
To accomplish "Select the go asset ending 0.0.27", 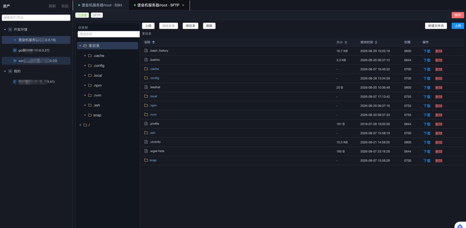I will [36, 50].
